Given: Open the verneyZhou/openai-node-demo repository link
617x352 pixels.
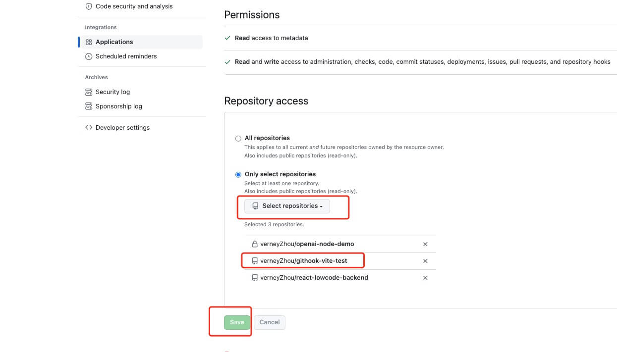Looking at the screenshot, I should pyautogui.click(x=307, y=244).
